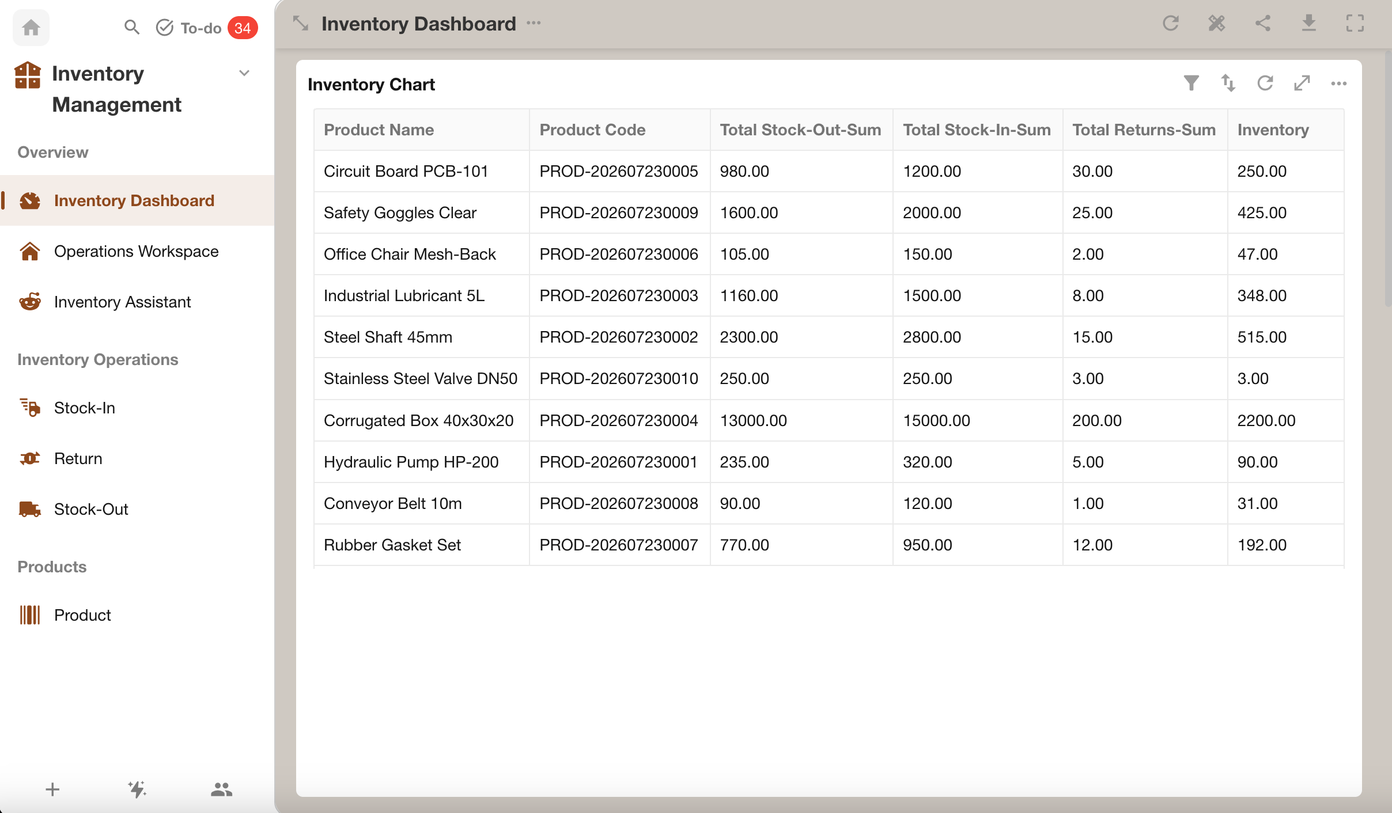Screen dimensions: 1392x813
Task: Select the Office Chair Mesh-Back cell
Action: 422,254
